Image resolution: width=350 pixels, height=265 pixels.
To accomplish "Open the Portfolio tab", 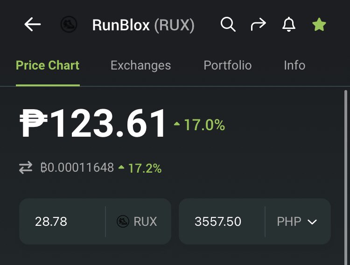I will tap(227, 65).
